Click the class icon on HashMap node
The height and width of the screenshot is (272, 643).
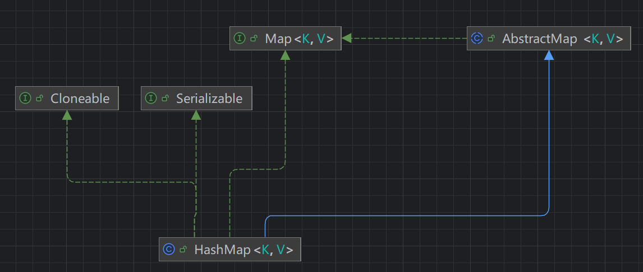click(168, 250)
